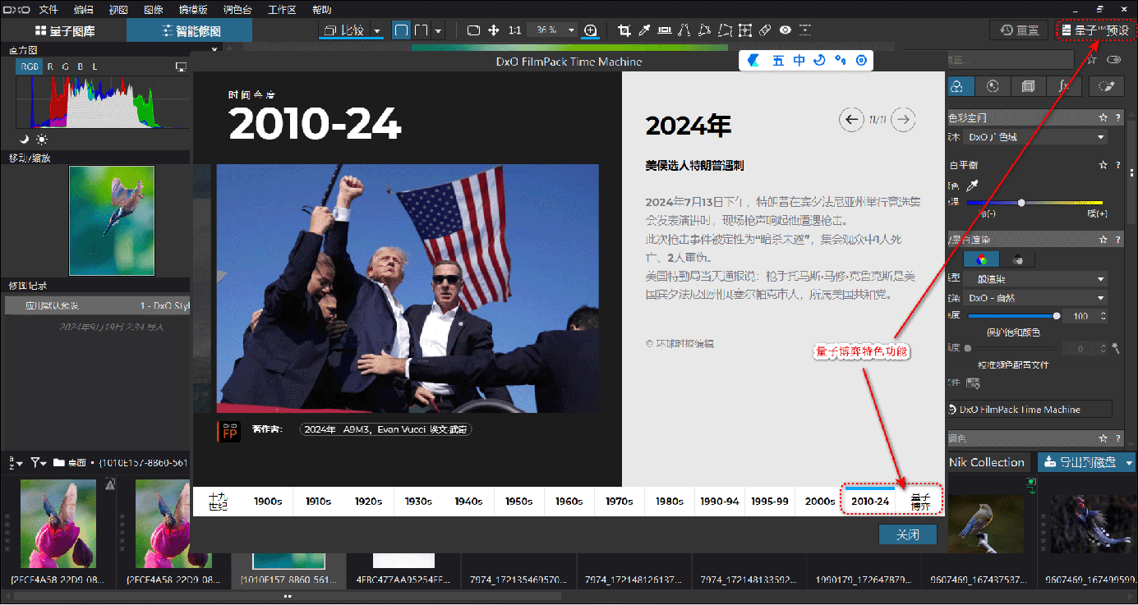
Task: Activate the repair bandage tool
Action: pos(765,30)
